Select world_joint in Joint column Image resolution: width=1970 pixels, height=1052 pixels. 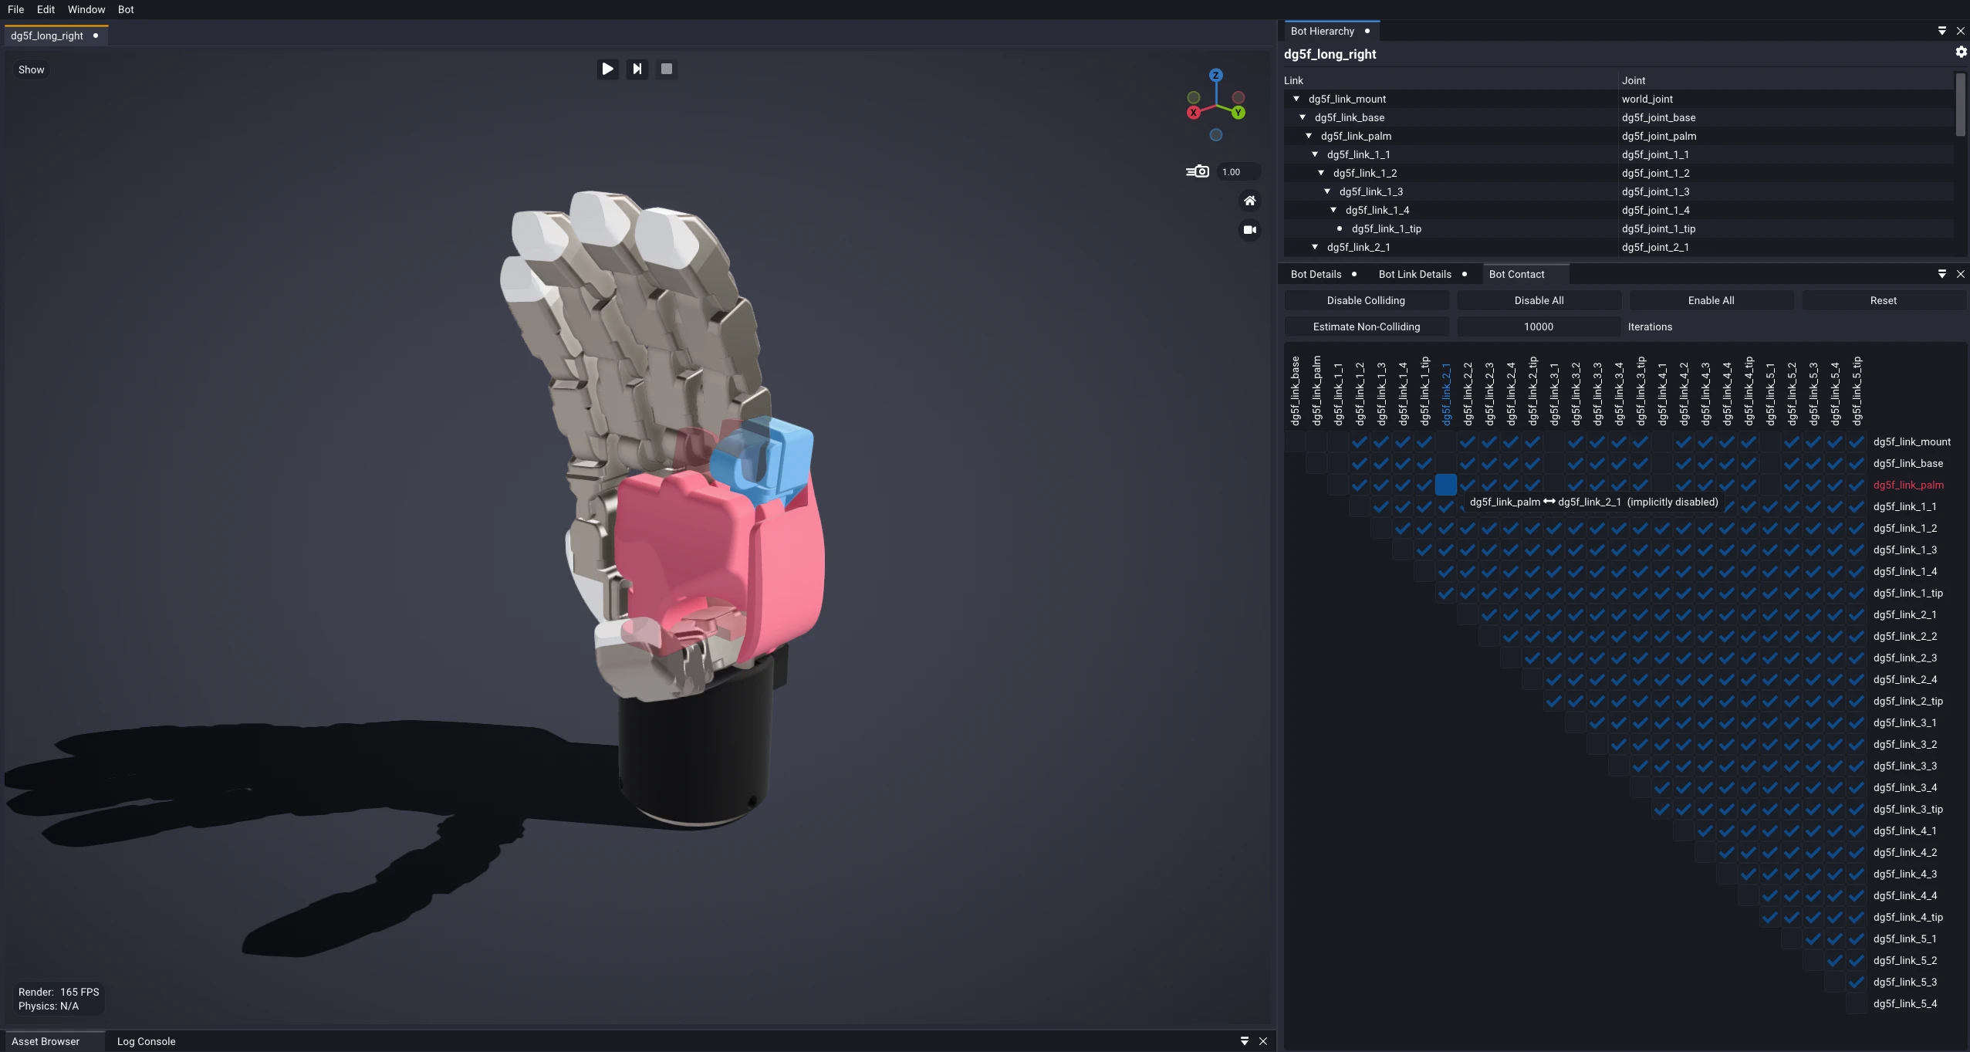[1647, 99]
